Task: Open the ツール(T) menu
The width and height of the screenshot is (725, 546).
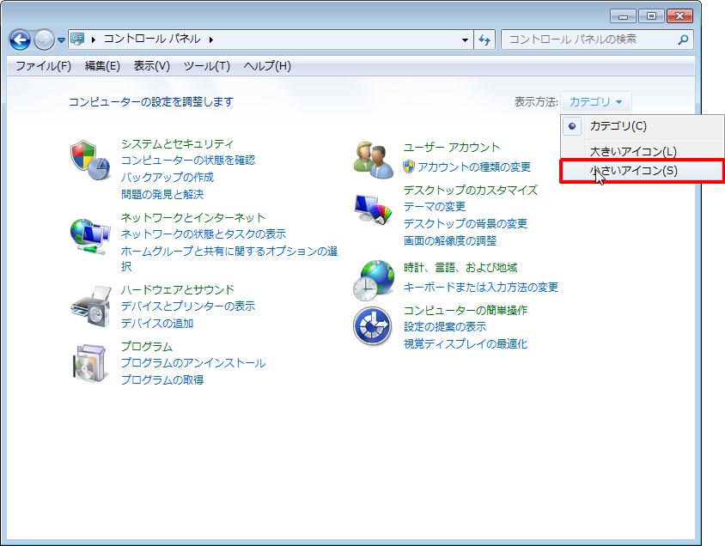Action: click(206, 66)
